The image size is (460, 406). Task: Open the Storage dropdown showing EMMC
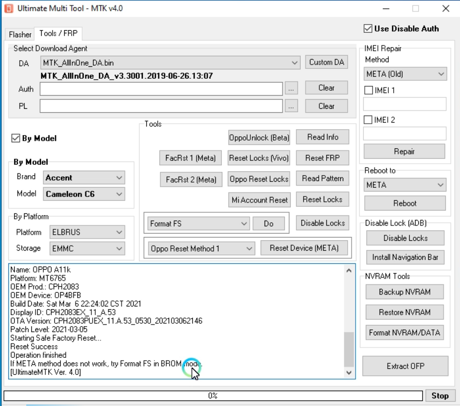pyautogui.click(x=87, y=248)
